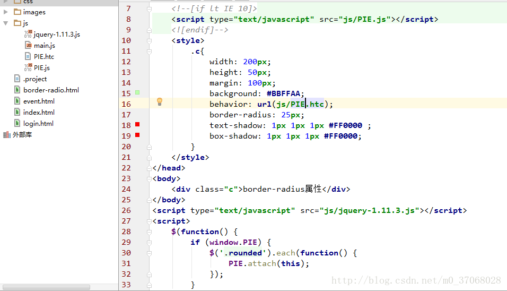
Task: Click js/PIE.htc url in behavior line
Action: tap(300, 104)
